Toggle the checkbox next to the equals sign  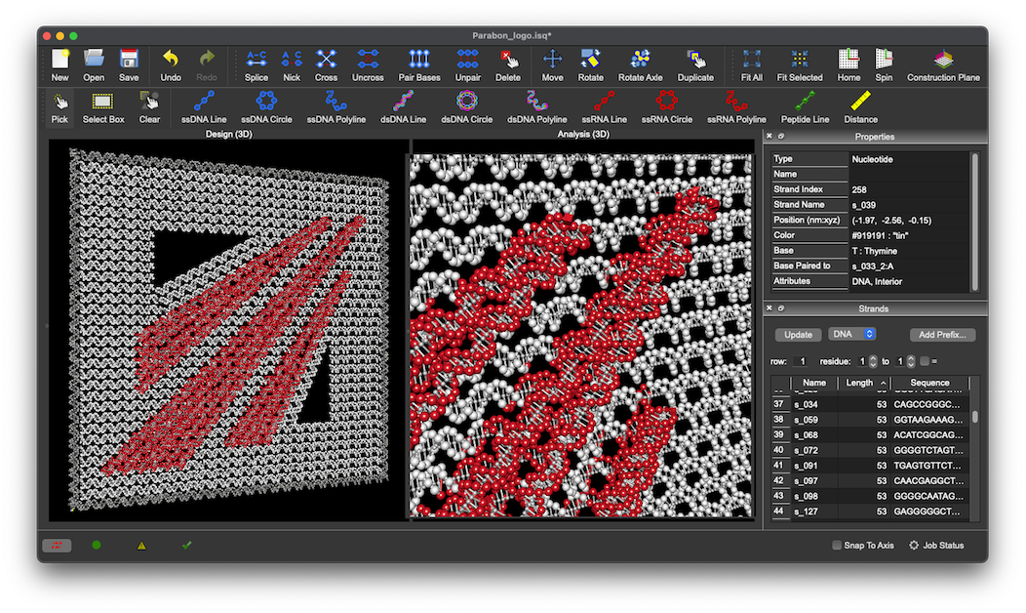pyautogui.click(x=925, y=361)
